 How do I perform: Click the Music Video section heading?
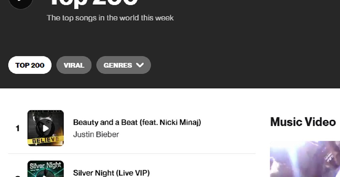tap(303, 122)
